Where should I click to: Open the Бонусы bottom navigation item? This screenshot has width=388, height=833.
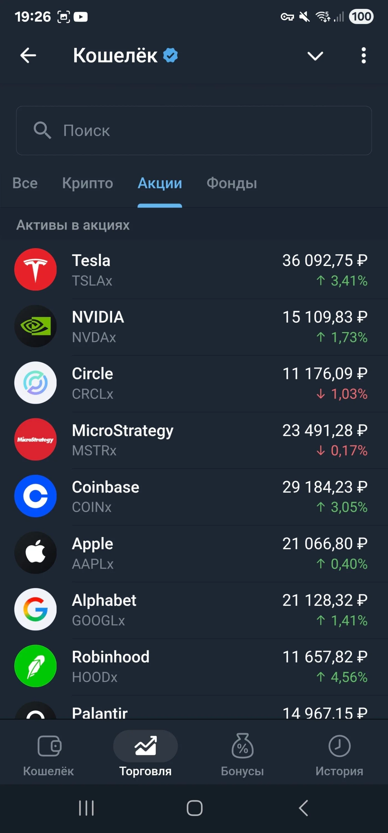(243, 754)
